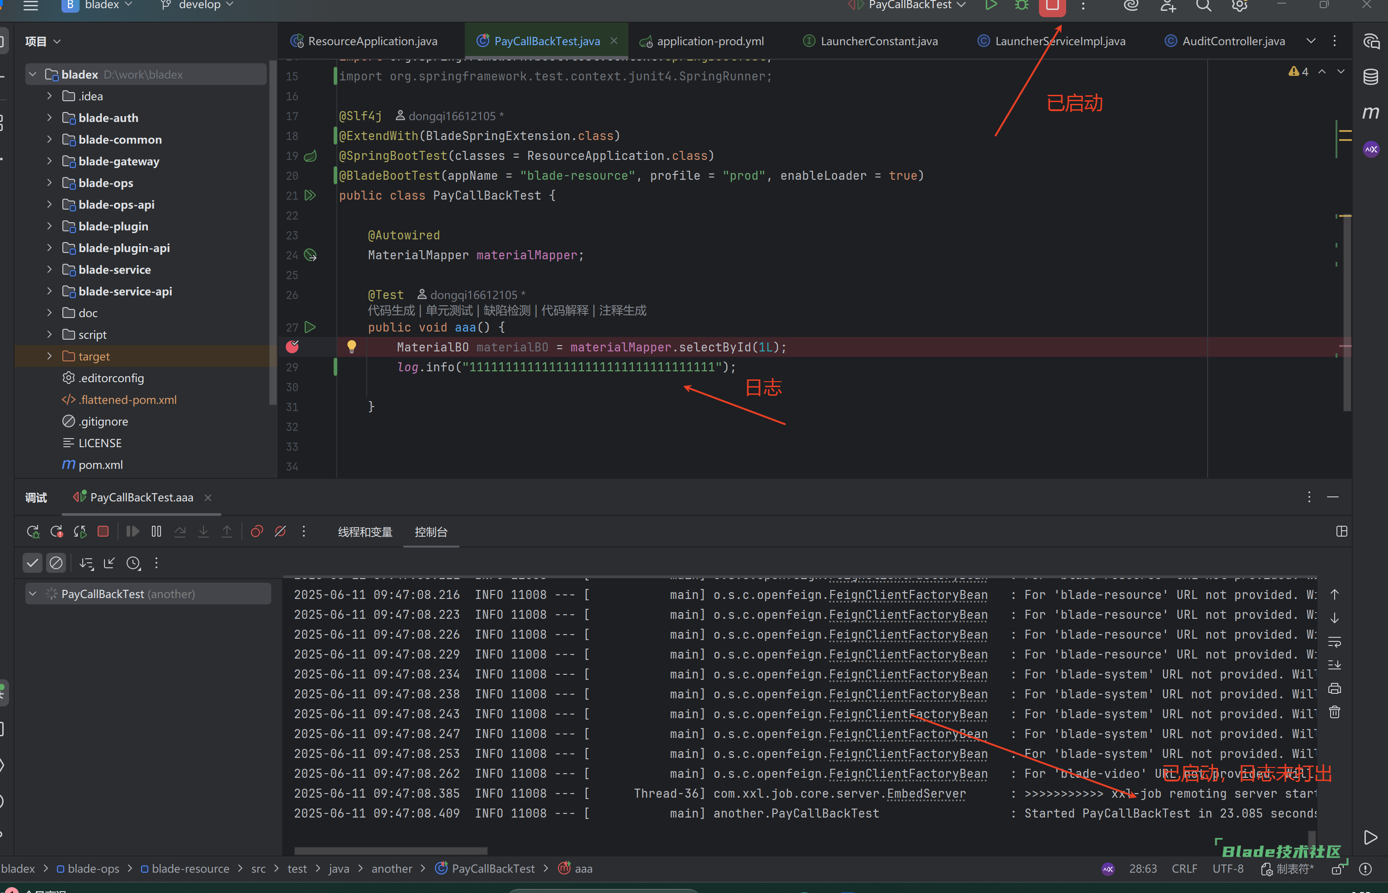
Task: Switch to LauncherConstant.java tab
Action: (870, 41)
